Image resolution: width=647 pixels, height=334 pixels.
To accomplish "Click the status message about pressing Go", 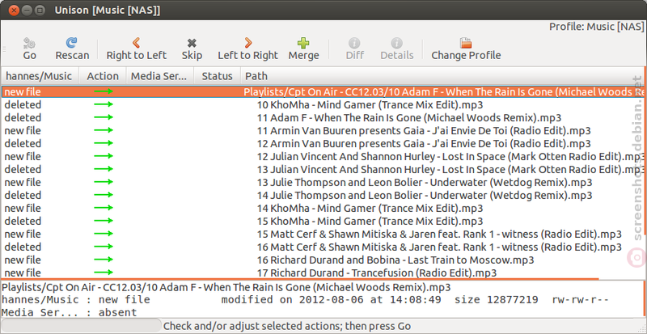I will pyautogui.click(x=287, y=326).
